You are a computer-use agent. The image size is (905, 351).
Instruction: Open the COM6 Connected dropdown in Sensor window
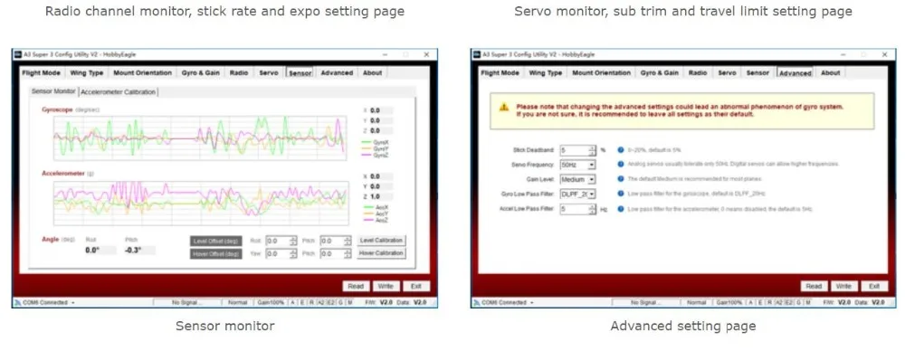pos(72,302)
